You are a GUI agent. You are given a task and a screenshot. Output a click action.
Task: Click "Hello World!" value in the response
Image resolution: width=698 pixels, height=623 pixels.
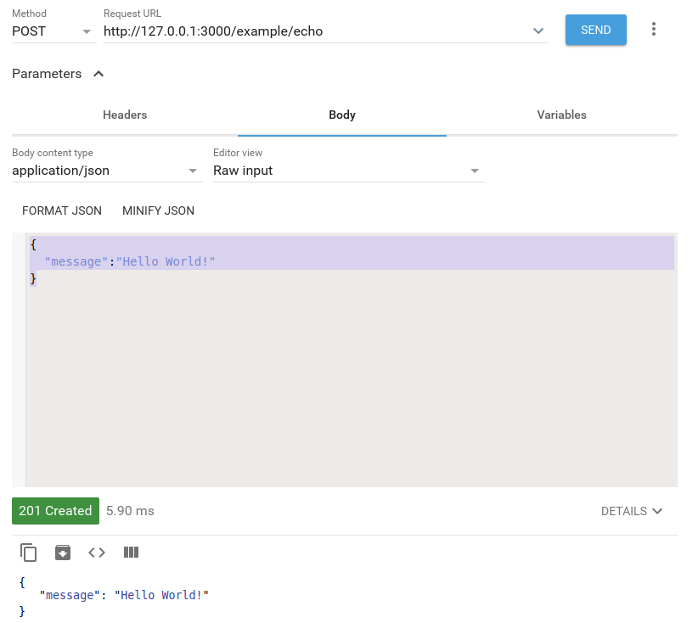tap(161, 595)
